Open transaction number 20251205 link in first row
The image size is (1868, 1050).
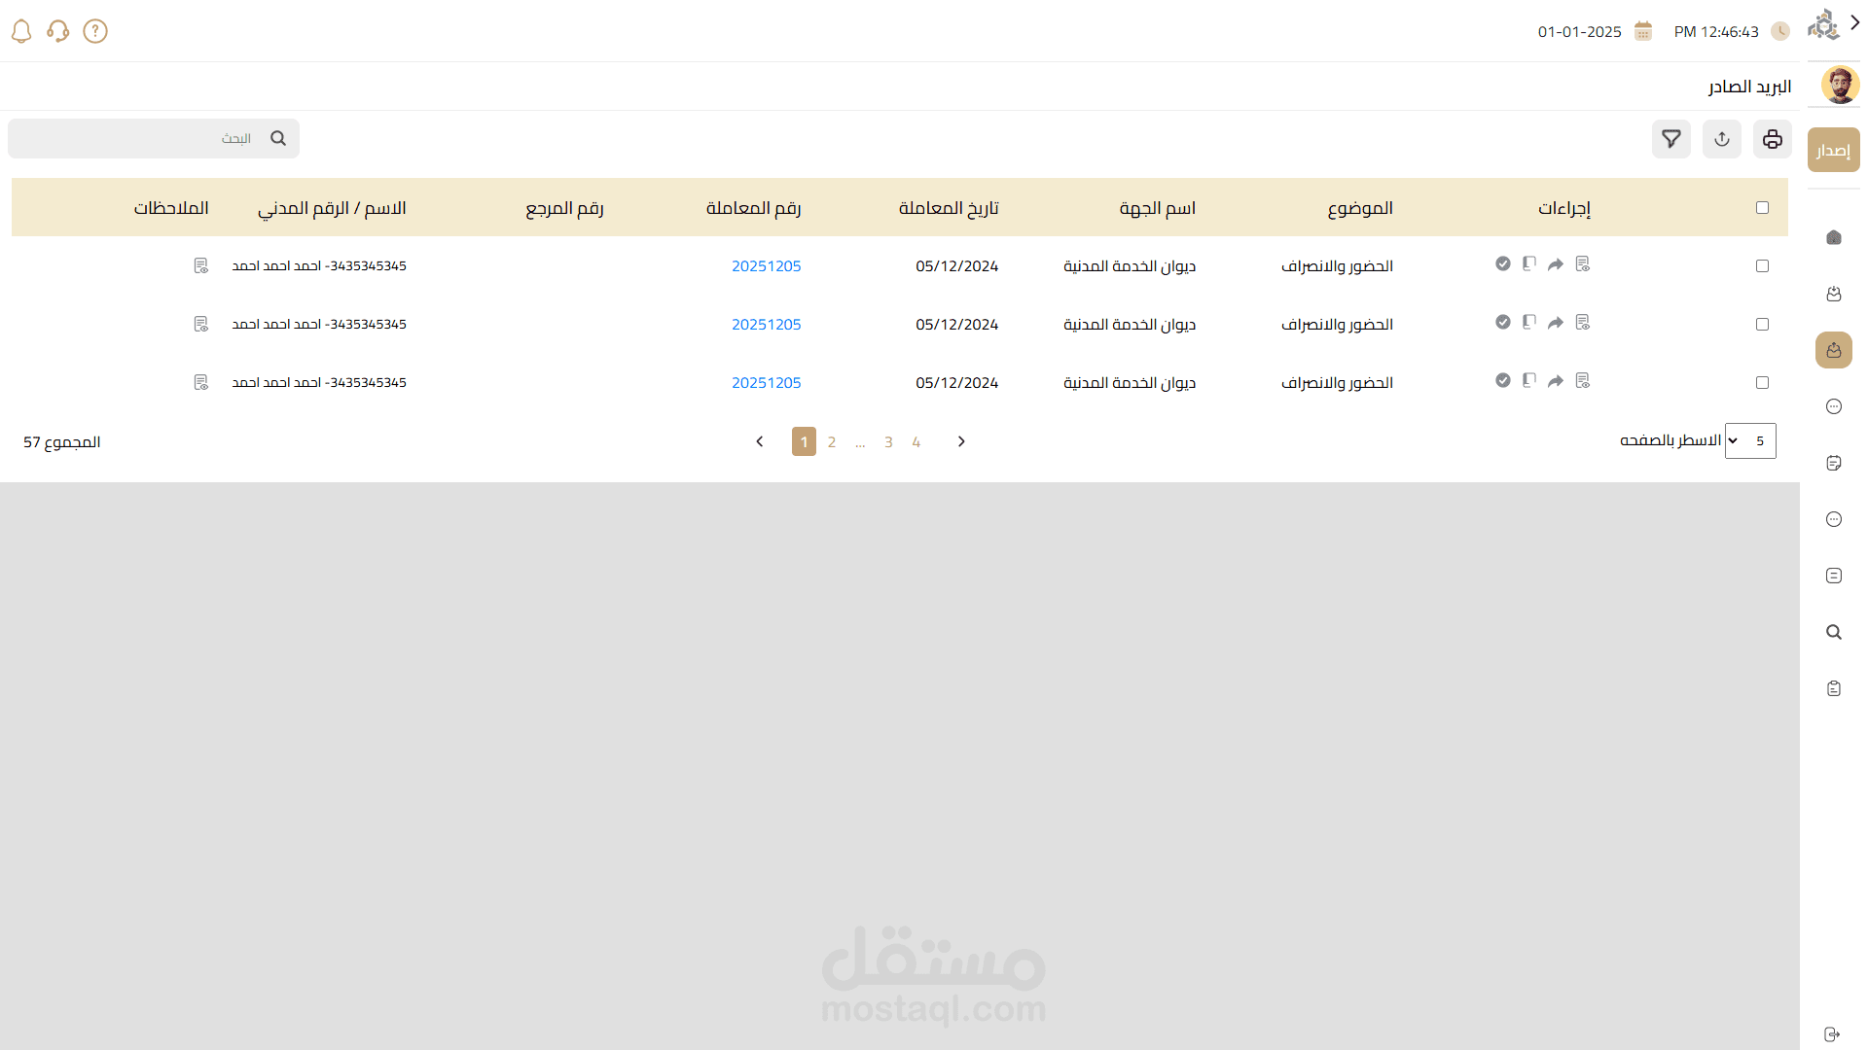click(x=766, y=265)
